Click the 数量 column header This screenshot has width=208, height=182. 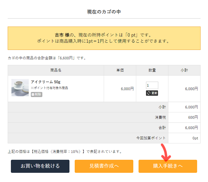(x=152, y=70)
